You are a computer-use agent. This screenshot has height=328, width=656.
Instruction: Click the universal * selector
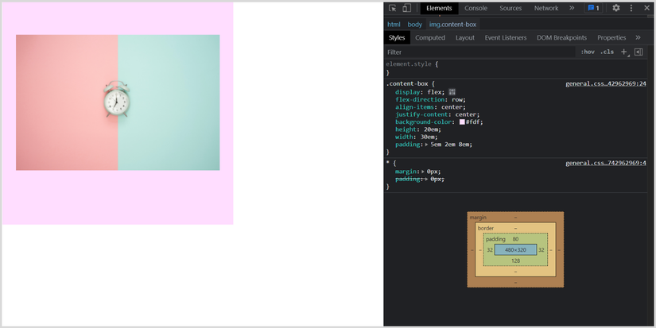tap(387, 164)
